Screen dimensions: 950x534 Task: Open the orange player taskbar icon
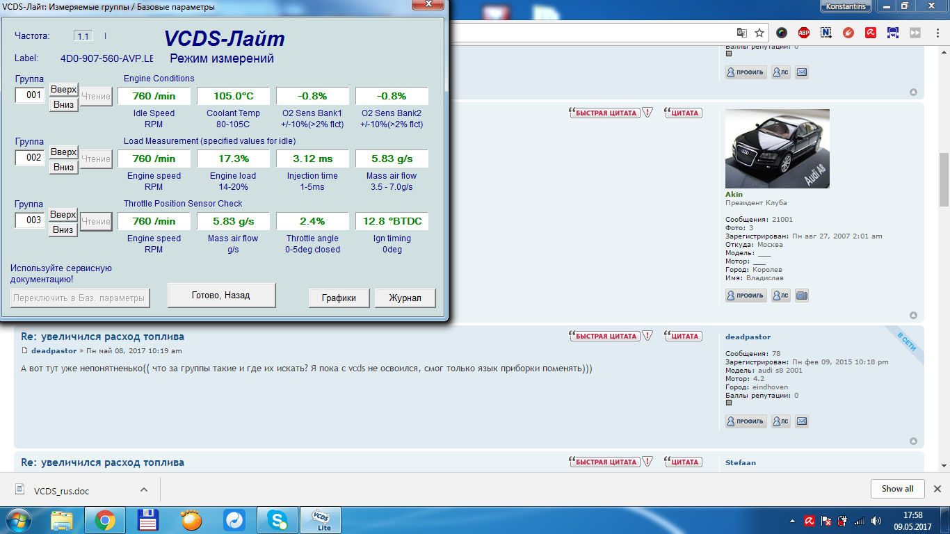(x=191, y=520)
